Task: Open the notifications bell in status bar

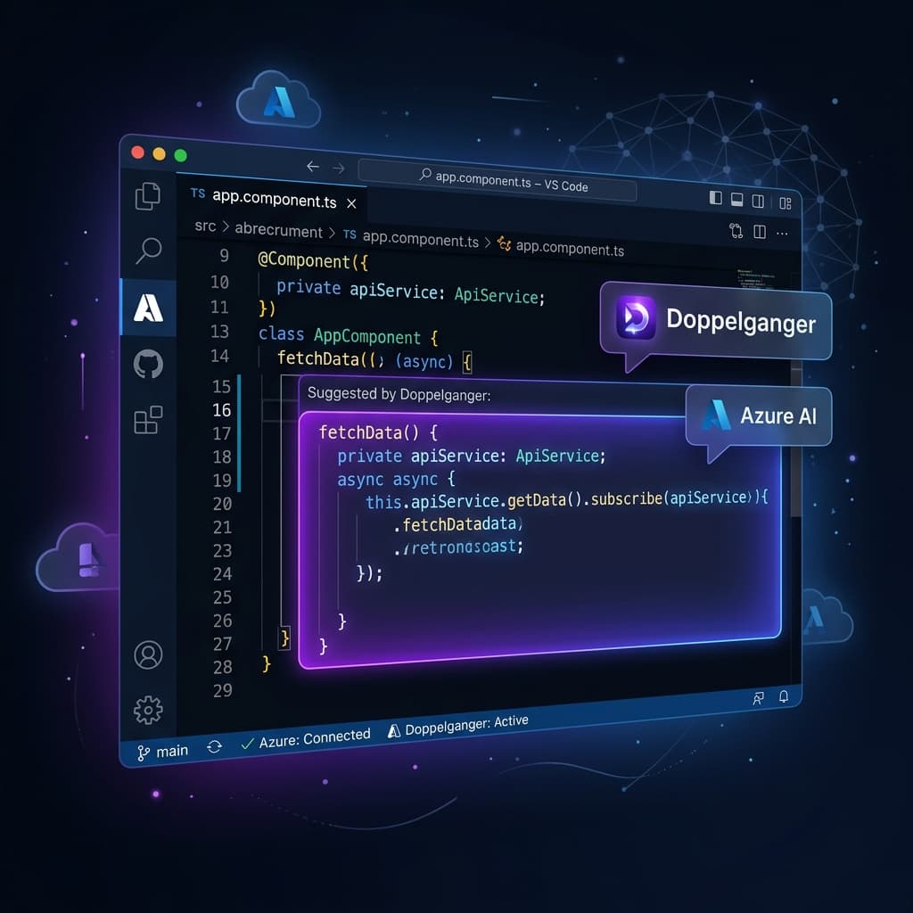Action: click(x=784, y=696)
